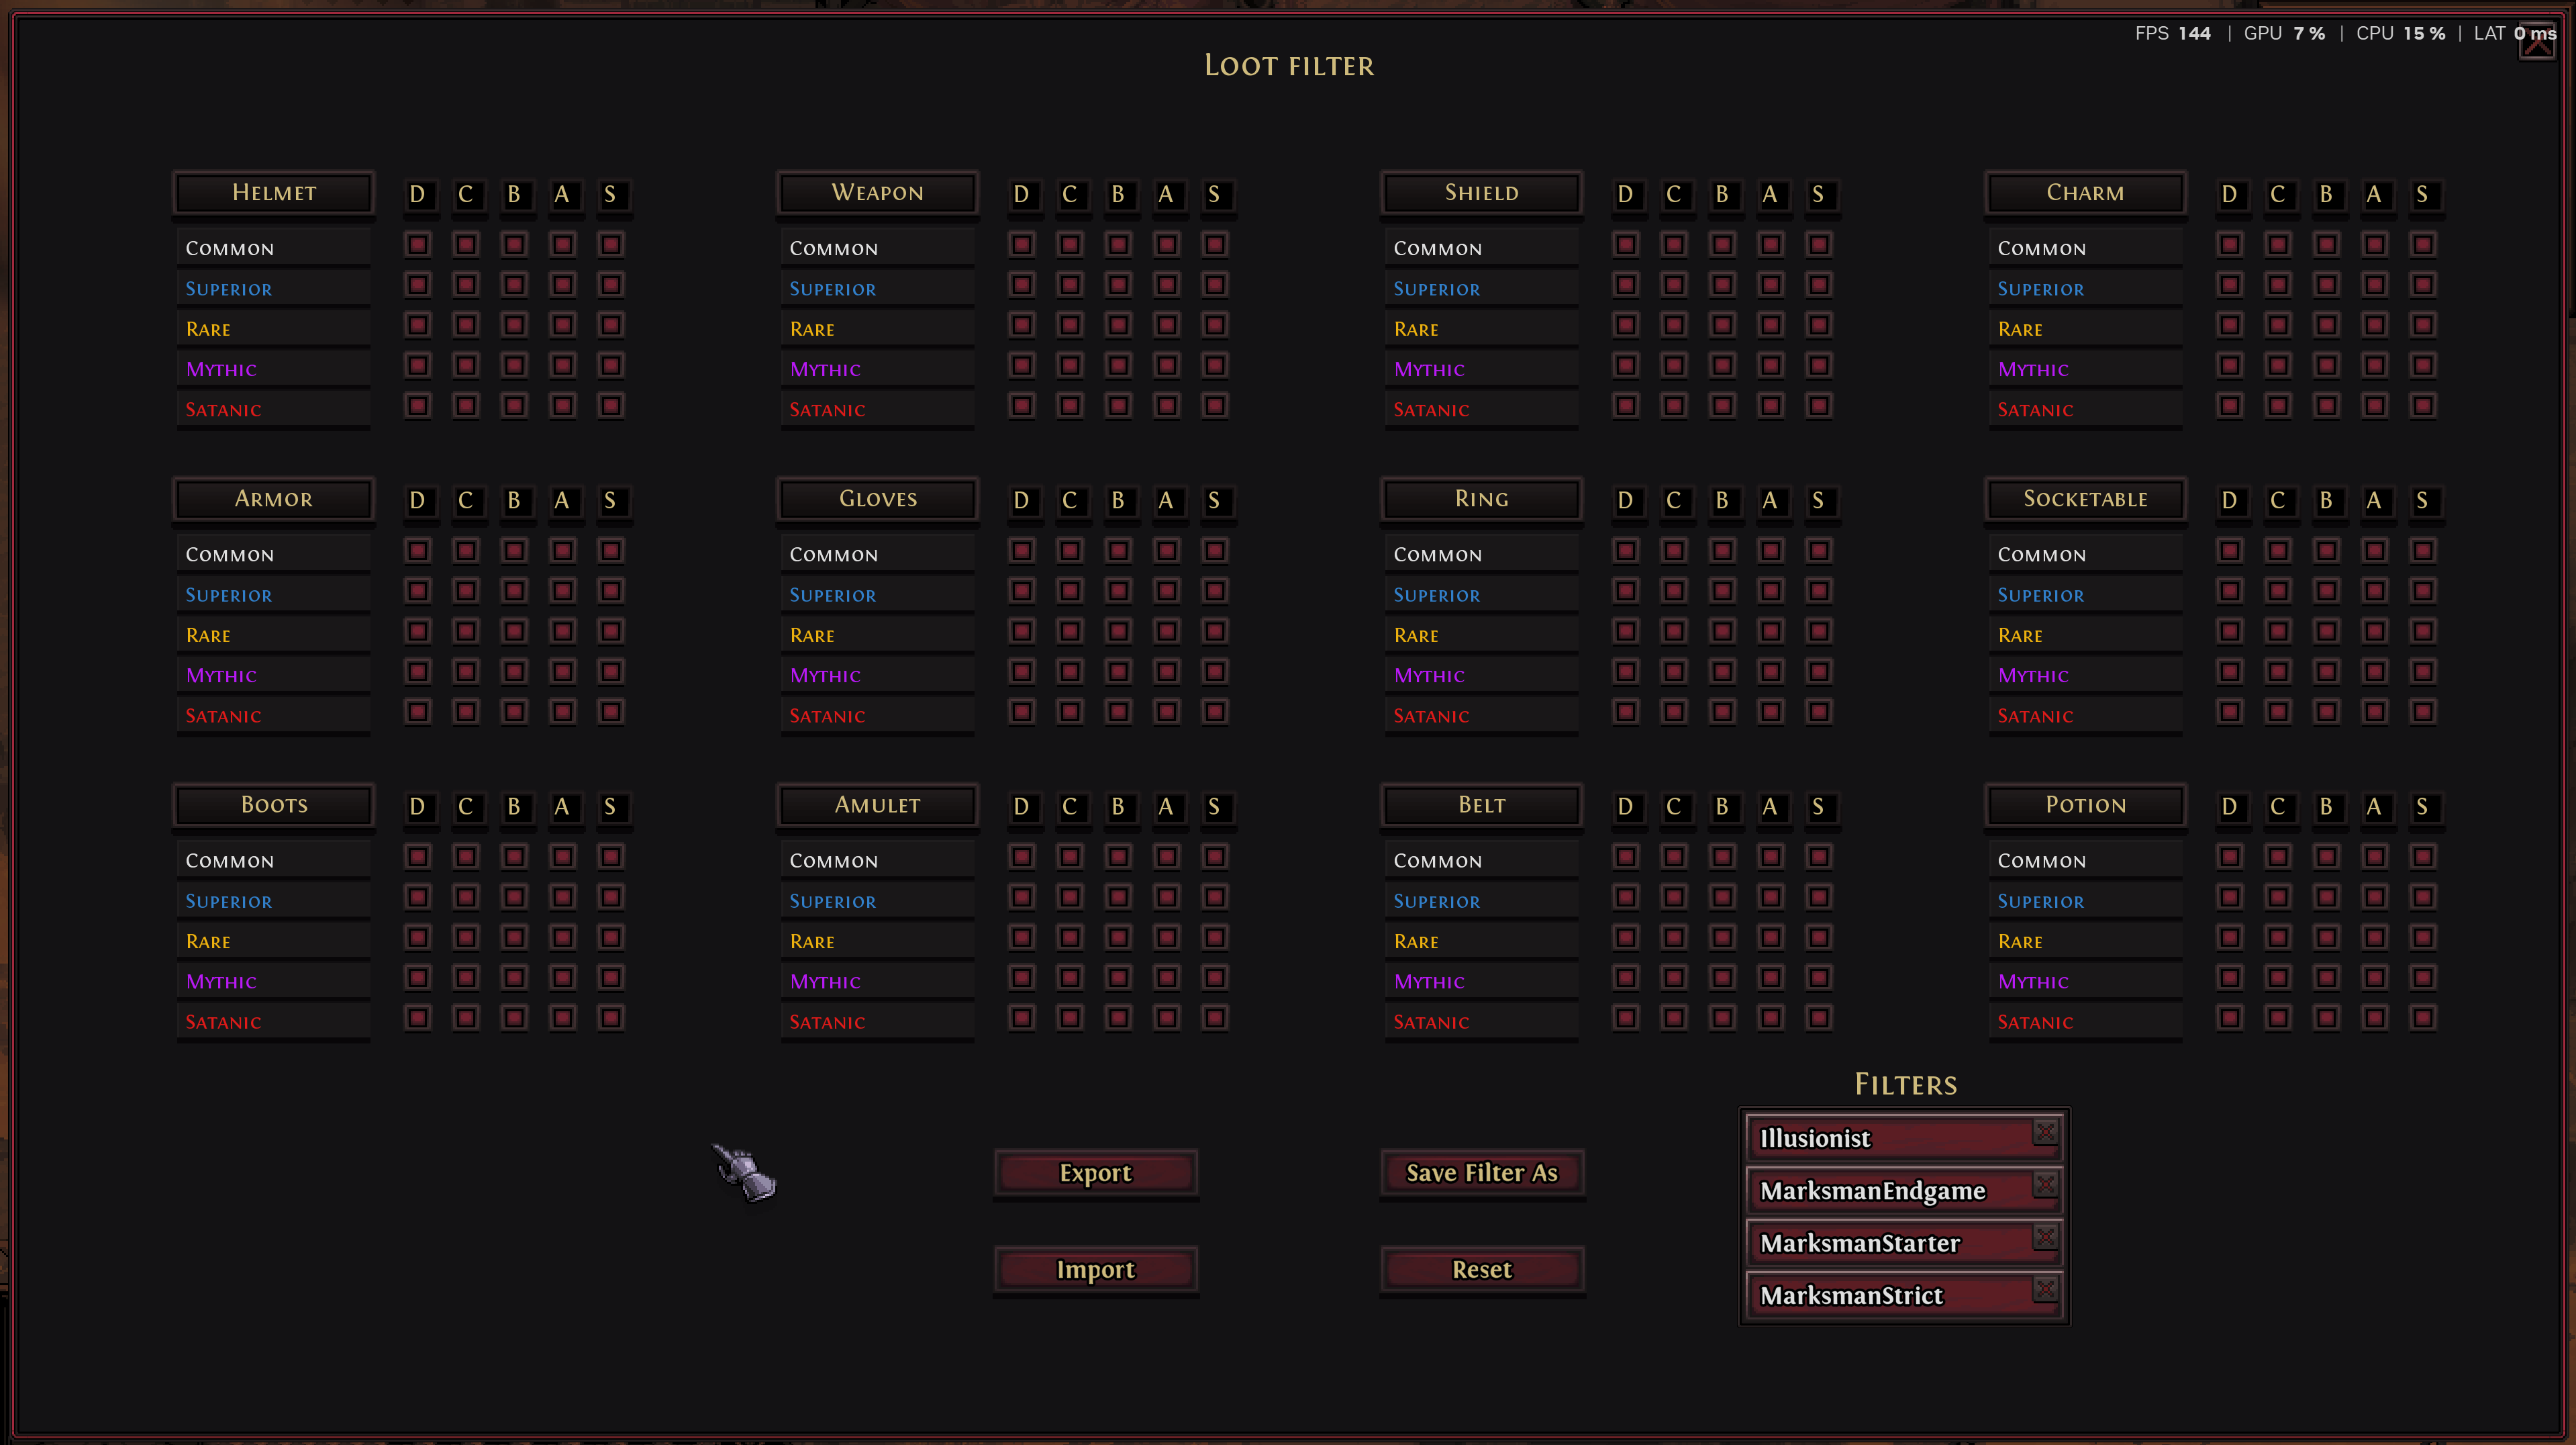Toggle Charm Superior C-tier checkbox

click(2278, 285)
